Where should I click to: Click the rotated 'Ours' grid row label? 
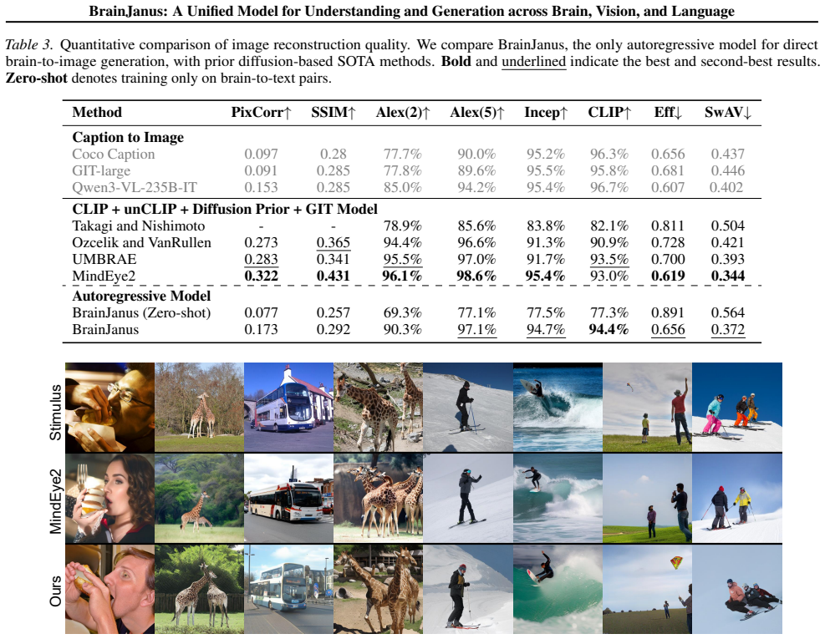tap(55, 591)
